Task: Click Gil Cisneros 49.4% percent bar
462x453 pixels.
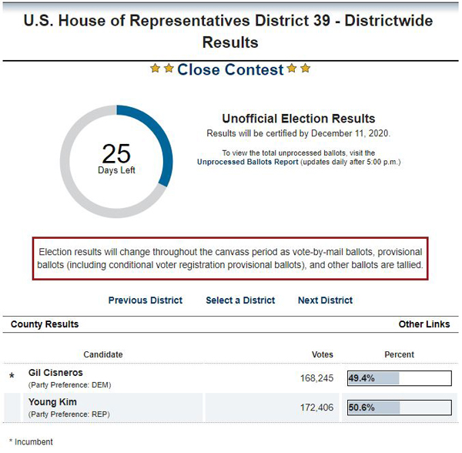Action: click(399, 378)
